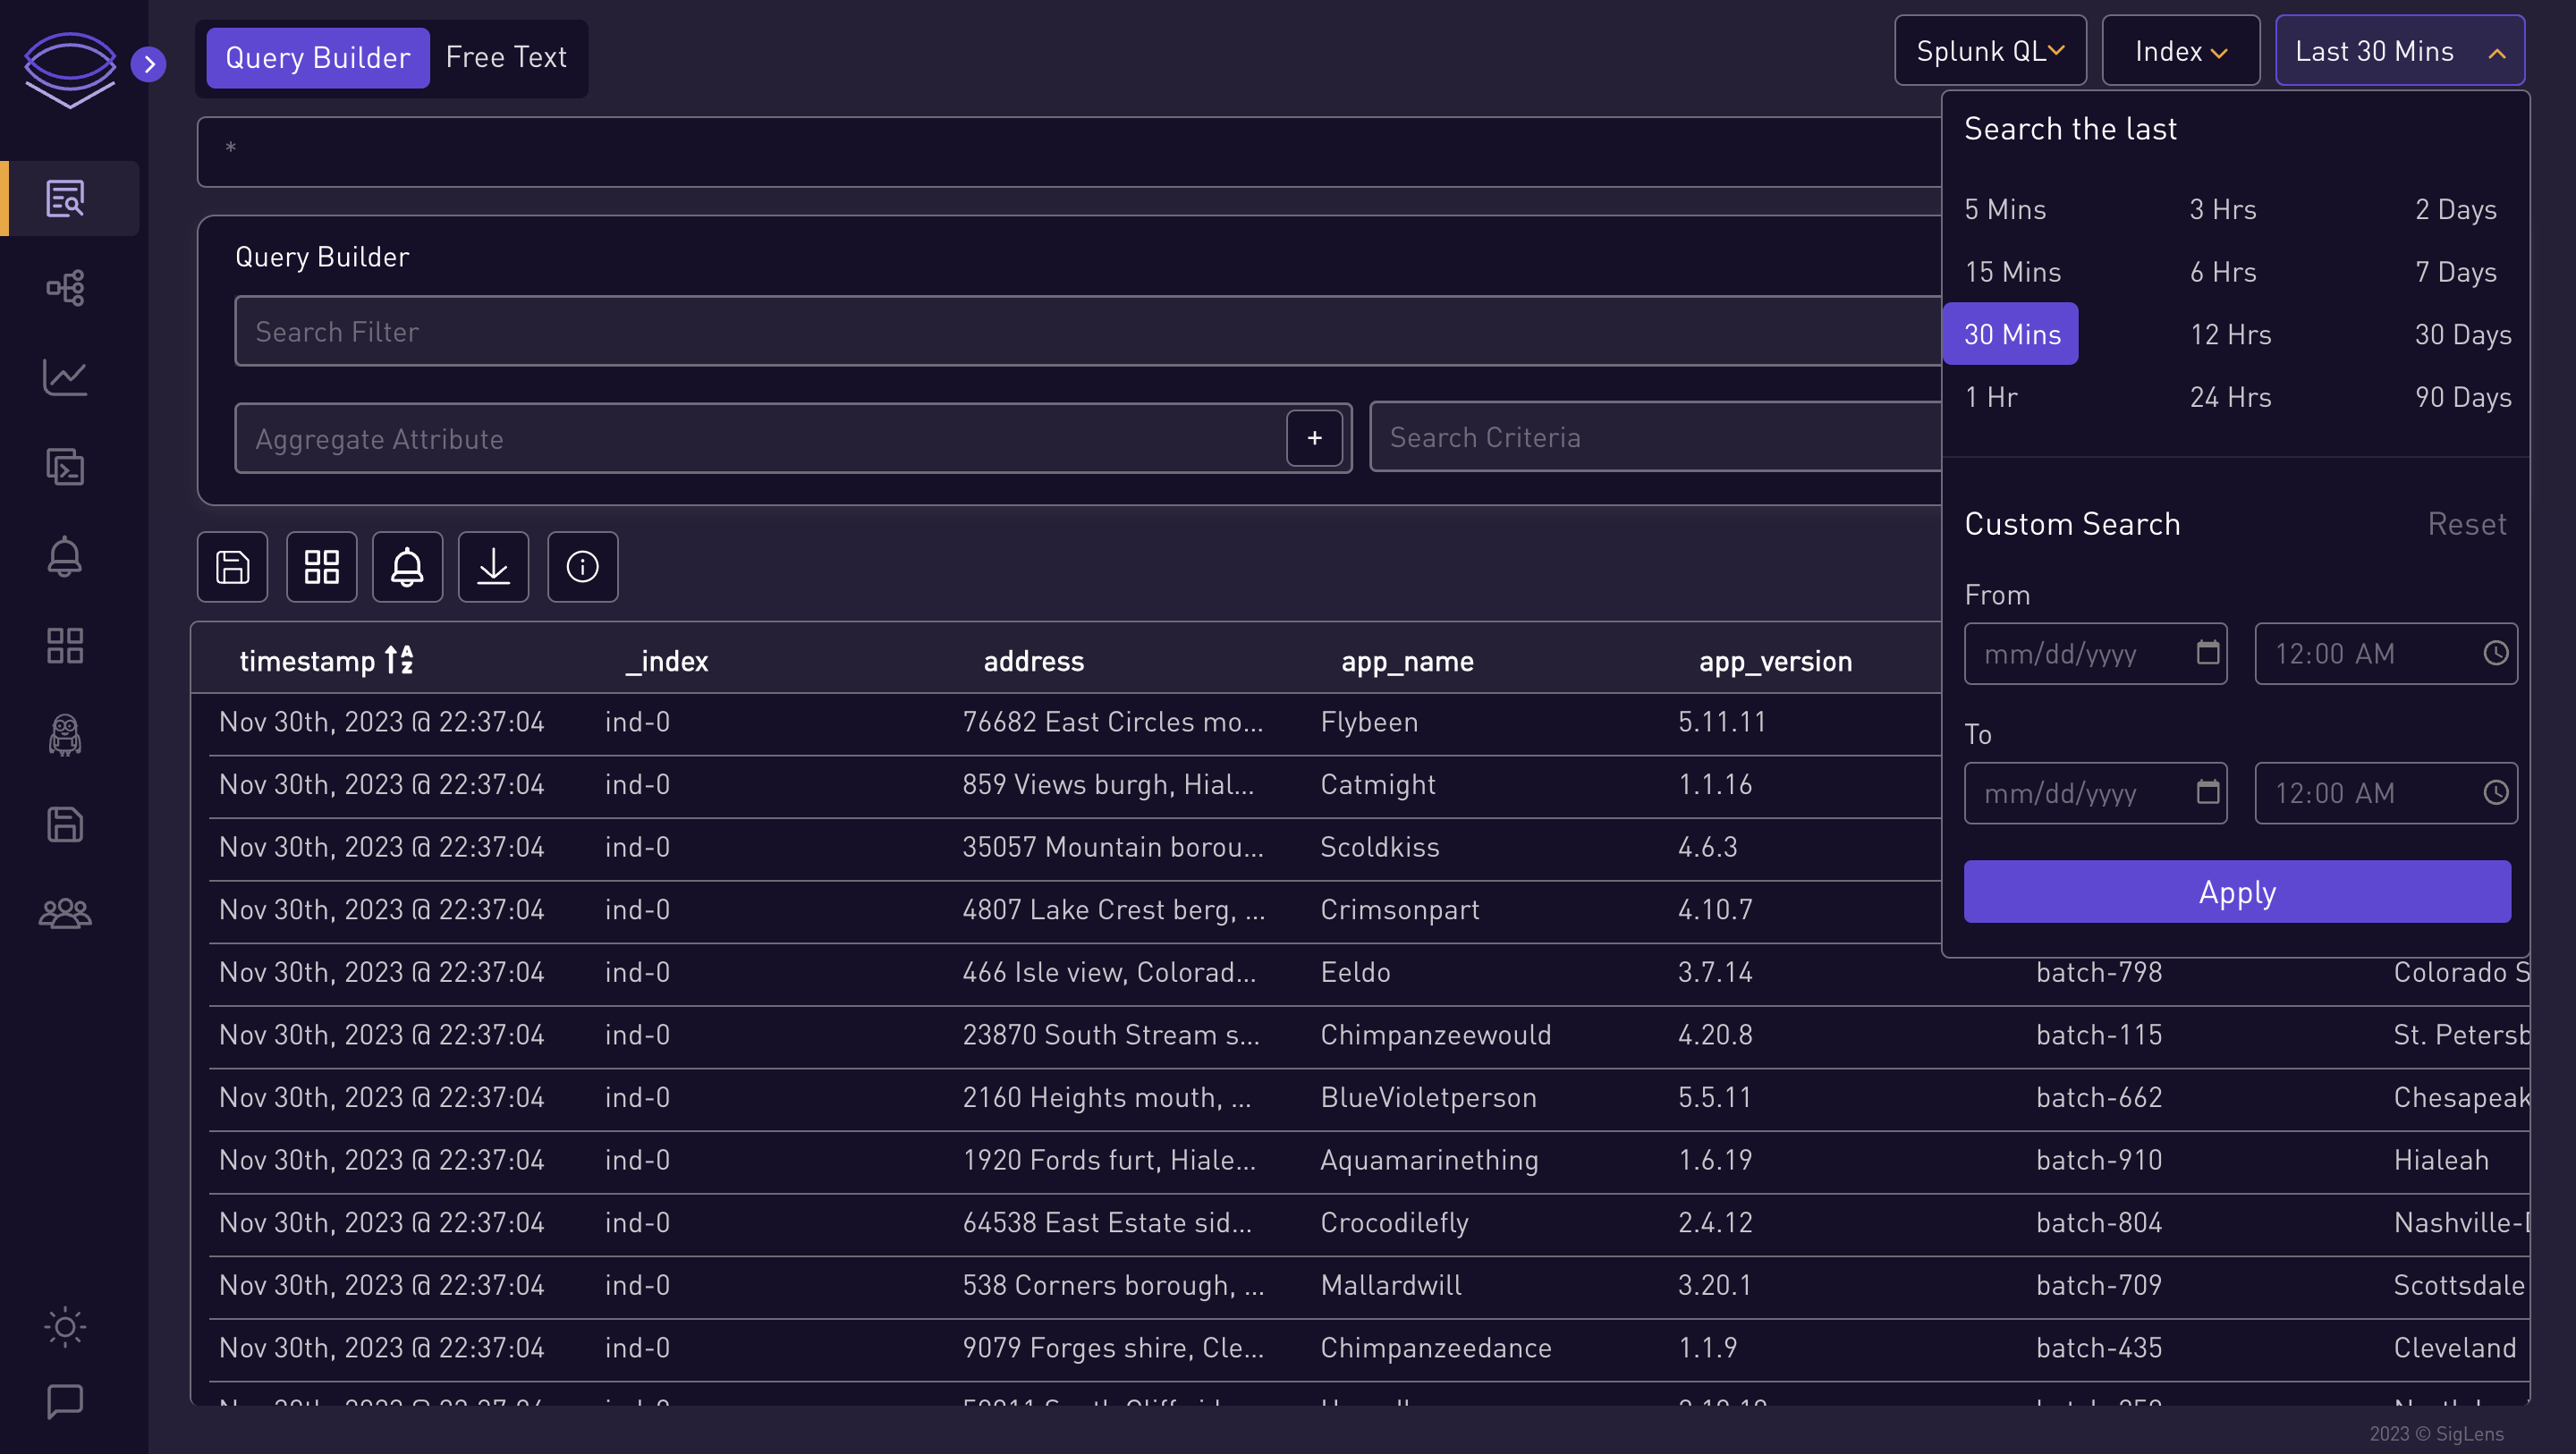The image size is (2576, 1454).
Task: Create alert with bell toolbar icon
Action: pos(407,567)
